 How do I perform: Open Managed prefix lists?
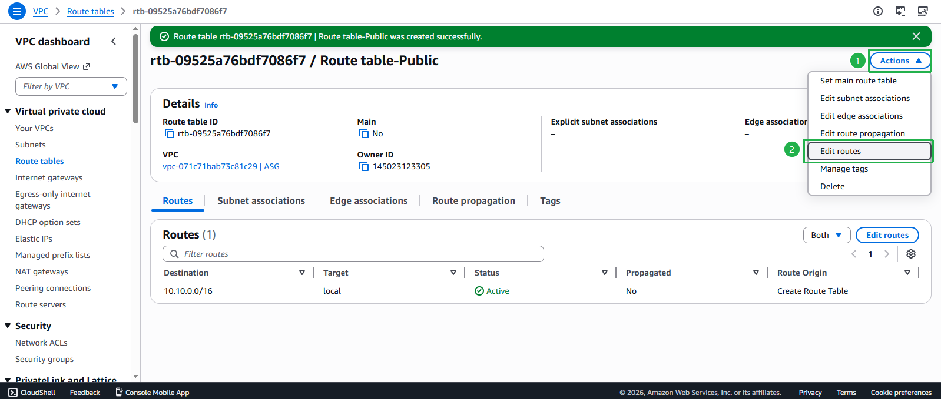coord(52,255)
